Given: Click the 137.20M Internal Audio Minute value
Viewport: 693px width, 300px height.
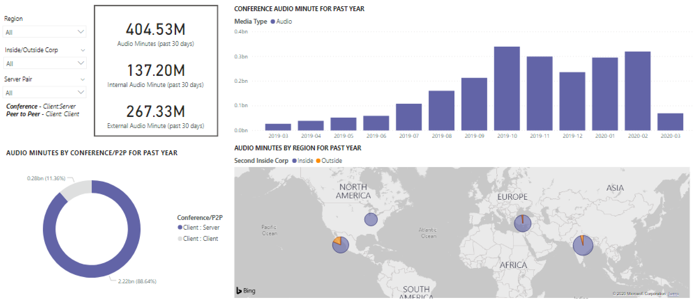Looking at the screenshot, I should point(156,70).
